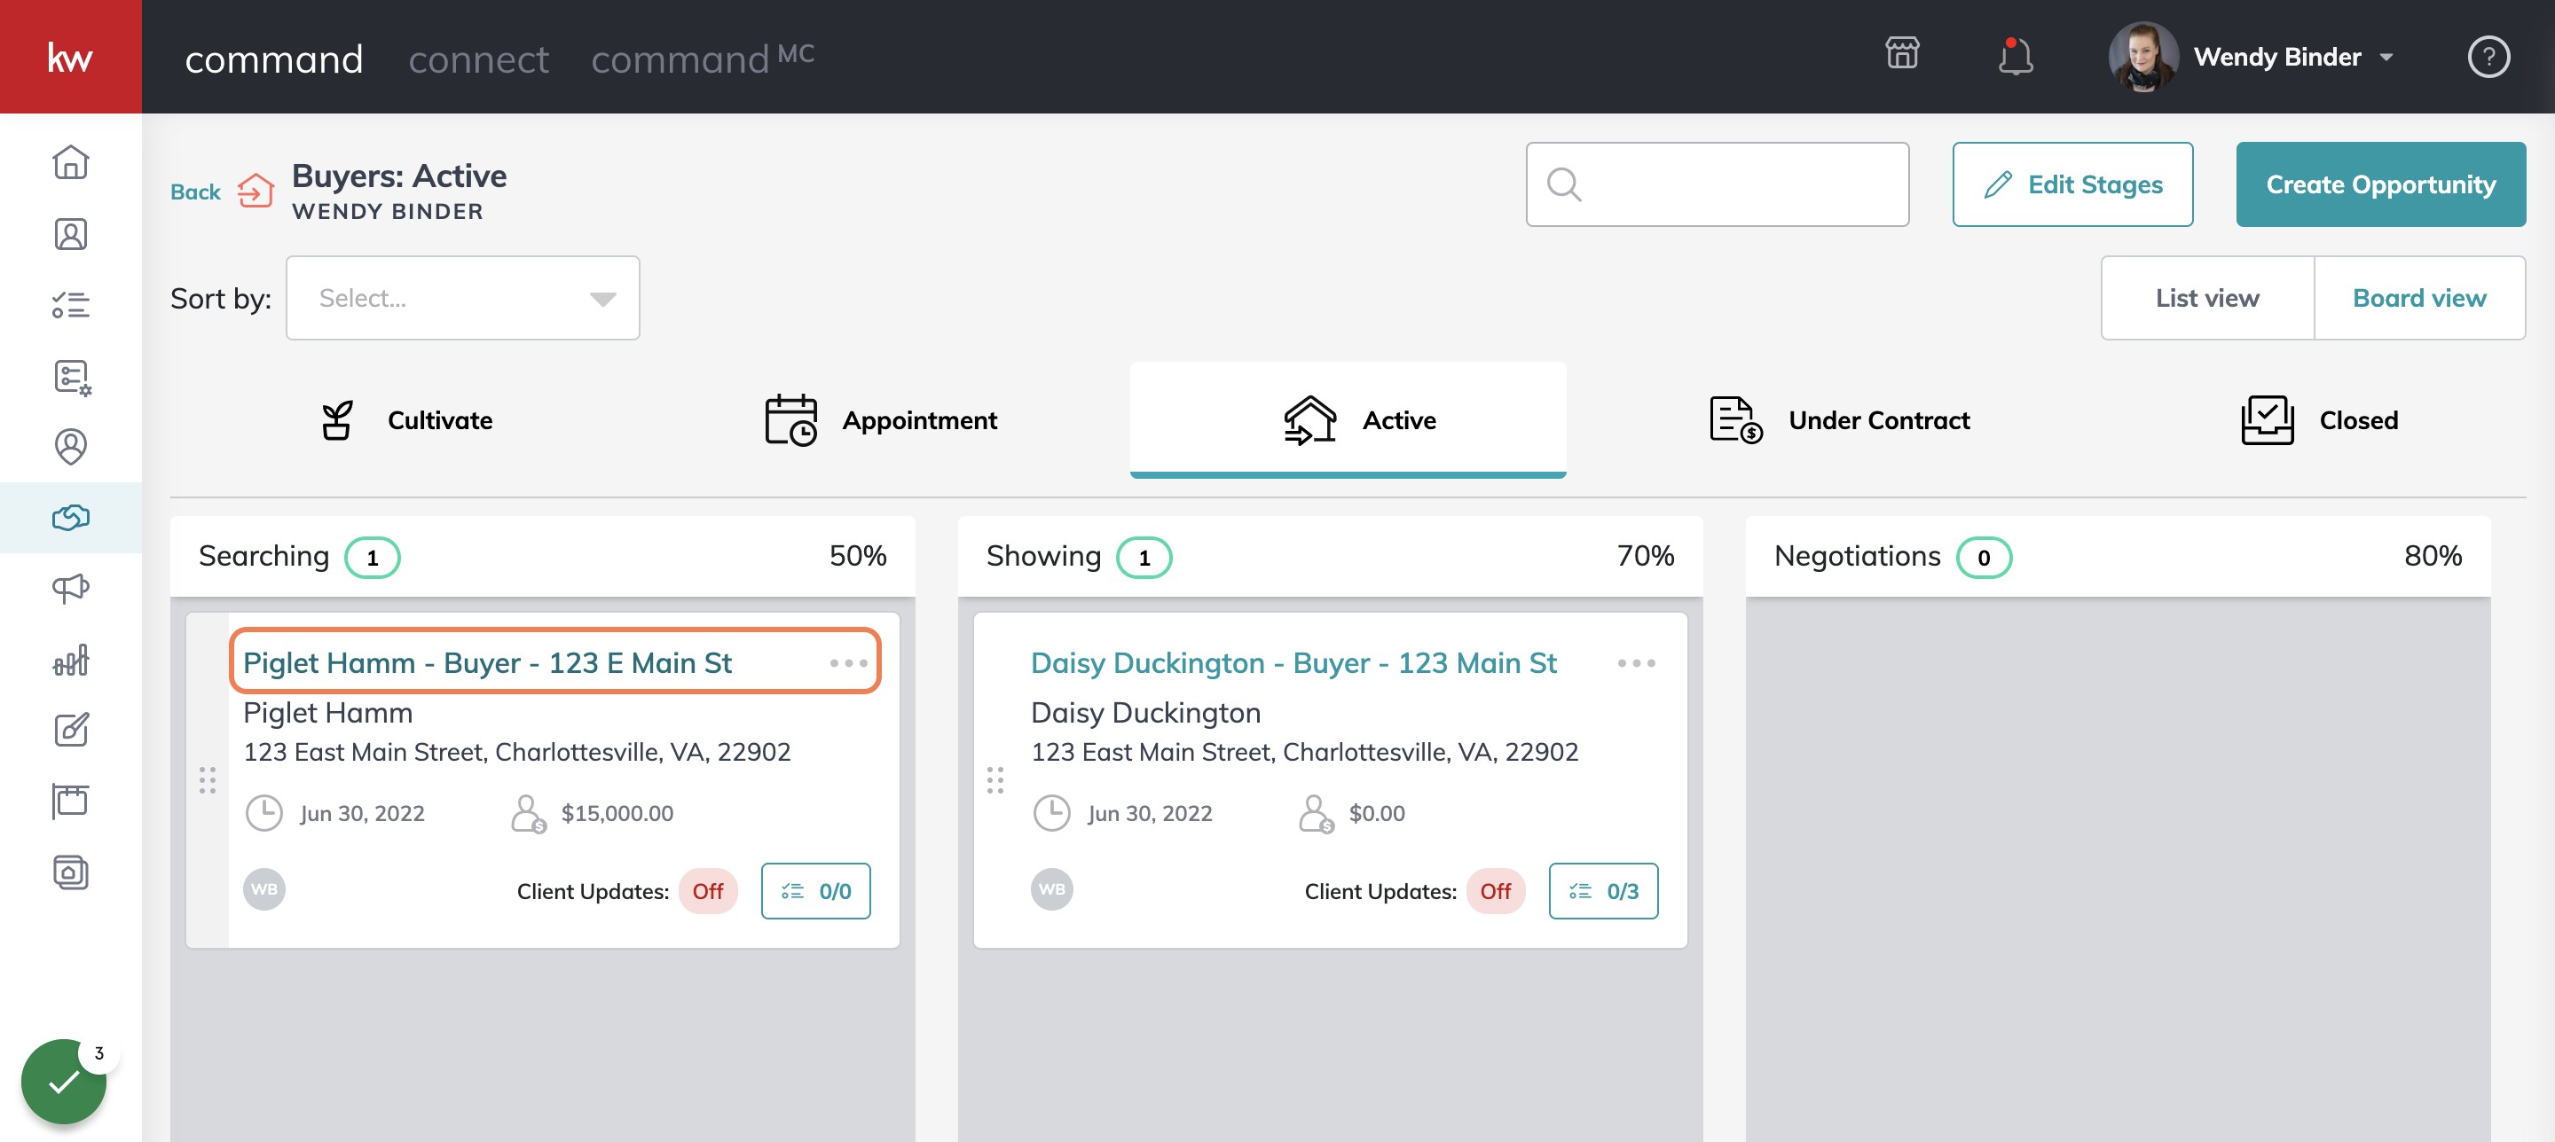Image resolution: width=2555 pixels, height=1142 pixels.
Task: Click the Edit Stages button
Action: coord(2072,184)
